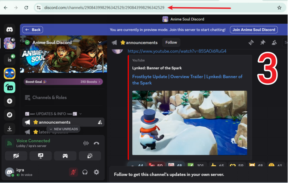Viewport: 288px width, 183px height.
Task: Open pinned messages in announcements
Action: click(x=263, y=42)
